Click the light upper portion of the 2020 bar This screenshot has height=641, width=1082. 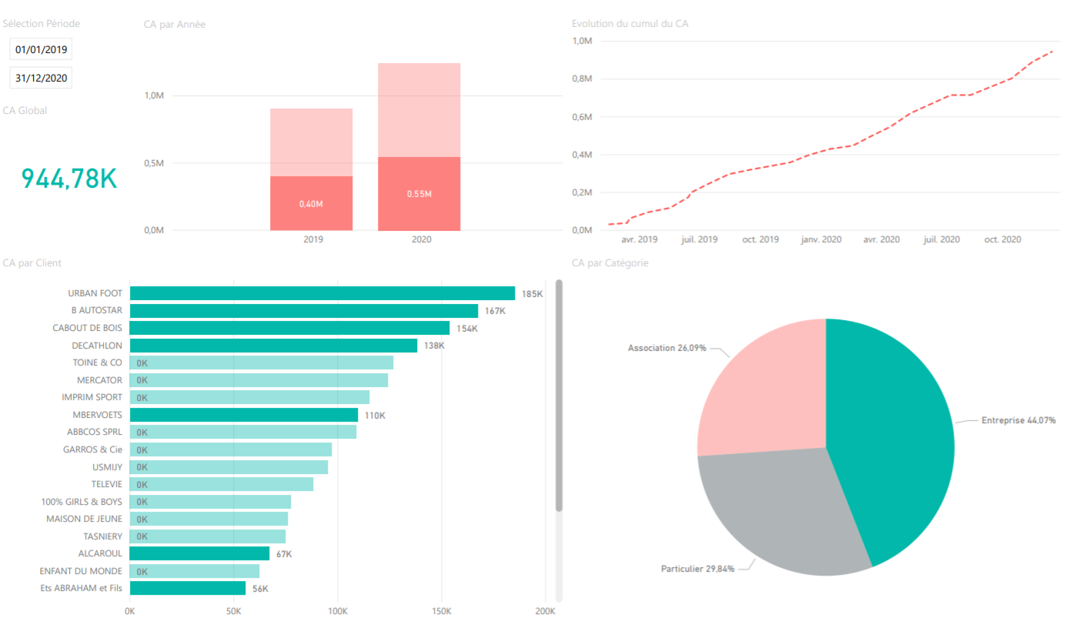click(x=419, y=109)
